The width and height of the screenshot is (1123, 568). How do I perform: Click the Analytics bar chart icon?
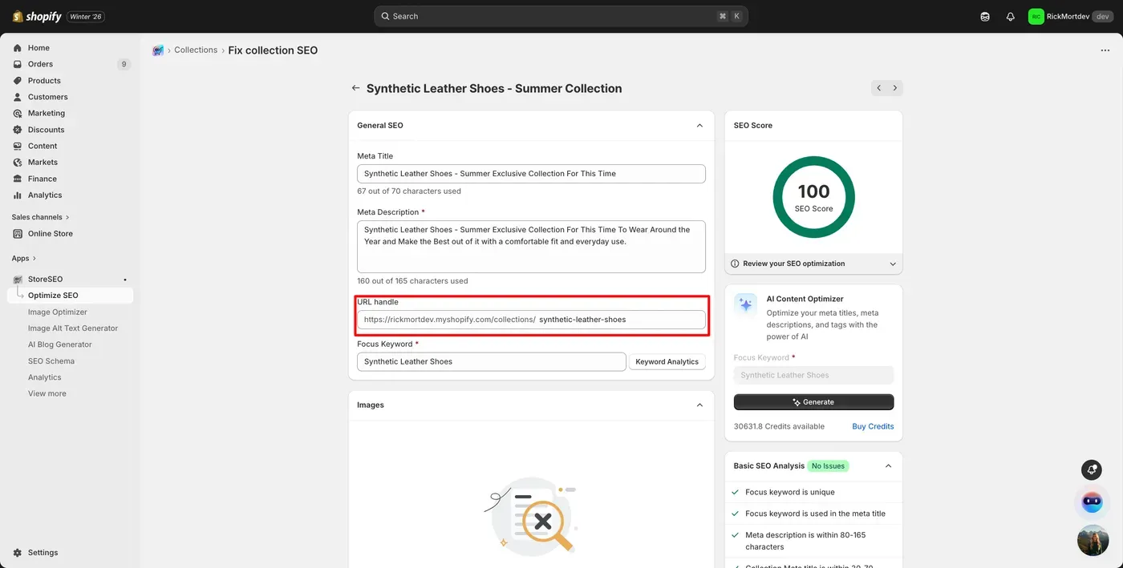coord(18,195)
